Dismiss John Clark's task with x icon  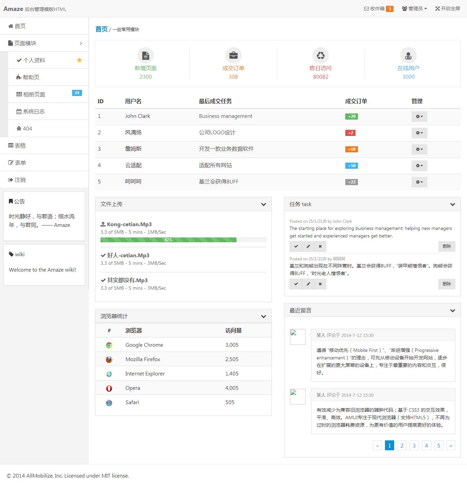[320, 246]
